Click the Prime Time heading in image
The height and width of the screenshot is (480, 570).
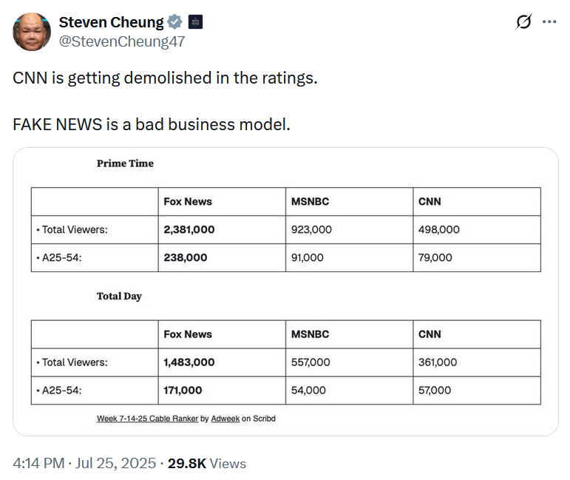click(125, 163)
